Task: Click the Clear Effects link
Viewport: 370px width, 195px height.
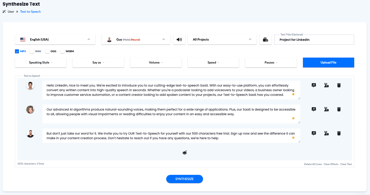Action: tap(331, 164)
